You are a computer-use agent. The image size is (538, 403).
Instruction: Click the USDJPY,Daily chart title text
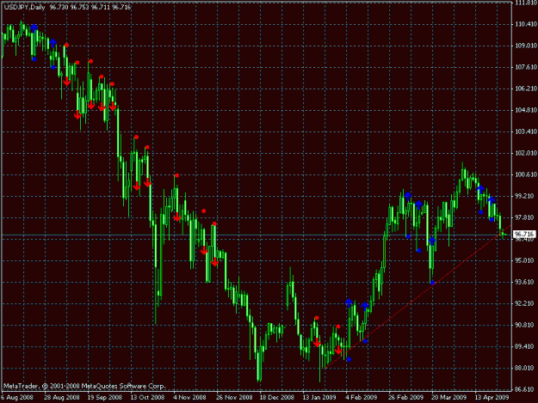[24, 7]
